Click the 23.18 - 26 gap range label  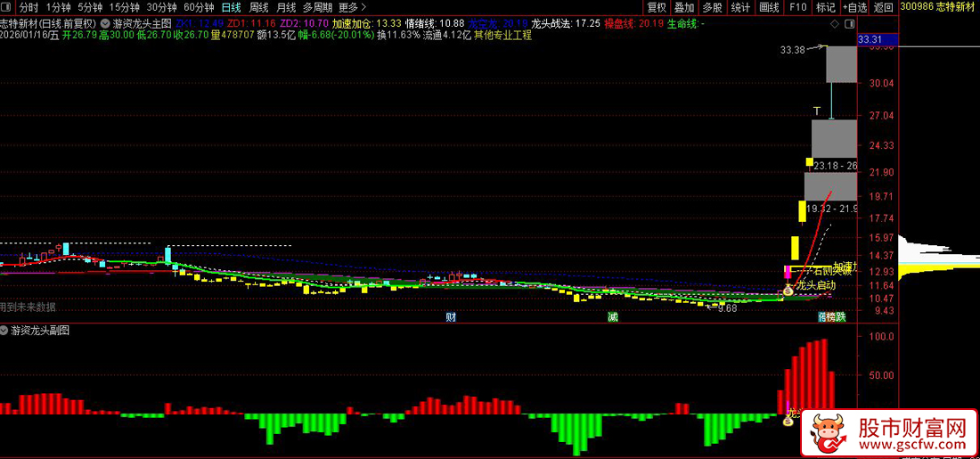835,166
